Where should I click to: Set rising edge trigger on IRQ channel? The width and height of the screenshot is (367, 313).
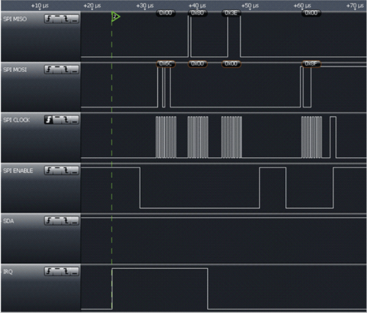coord(49,272)
